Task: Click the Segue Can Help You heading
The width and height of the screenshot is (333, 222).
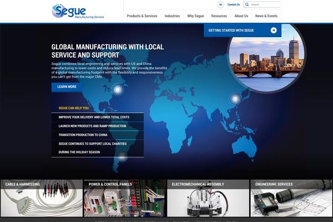Action: tap(74, 108)
